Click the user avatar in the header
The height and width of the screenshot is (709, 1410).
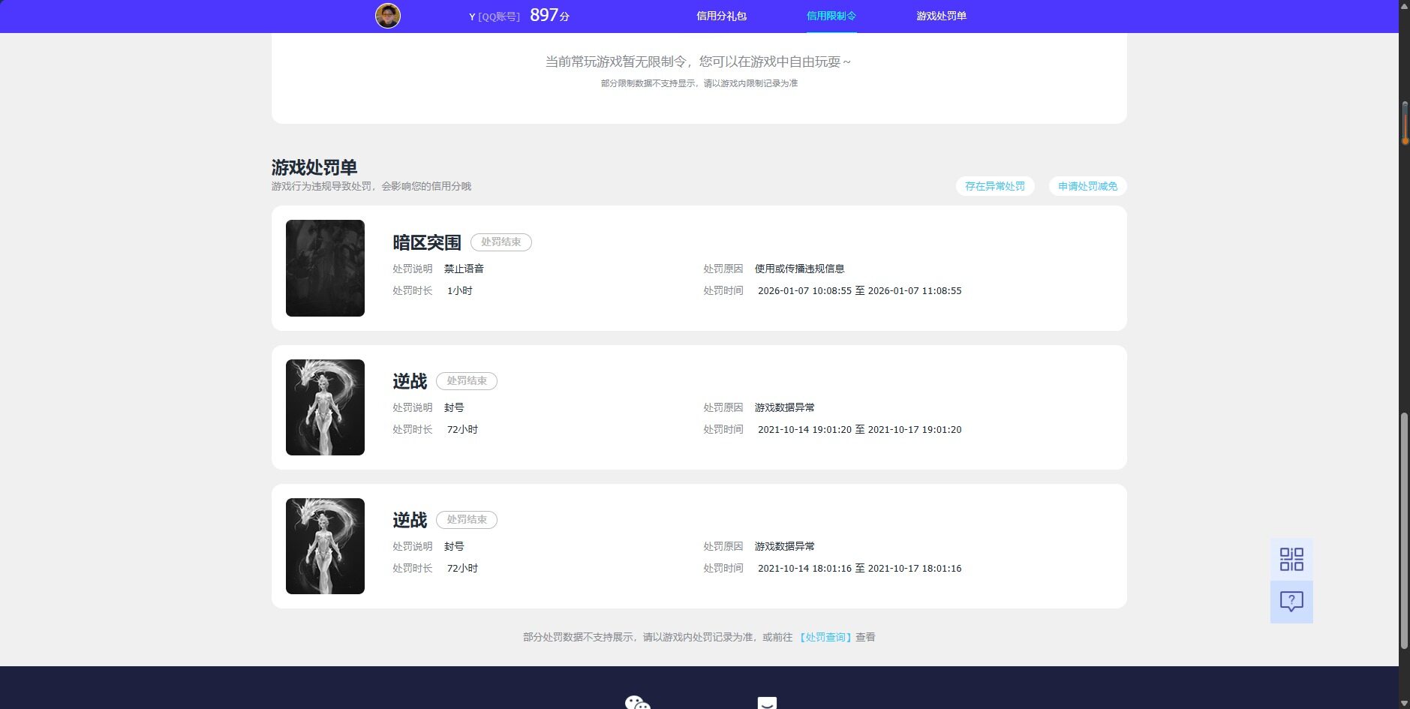(388, 16)
